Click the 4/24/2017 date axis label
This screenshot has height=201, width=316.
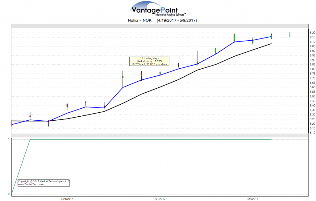point(67,199)
